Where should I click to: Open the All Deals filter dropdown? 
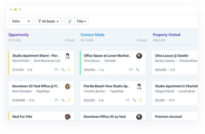click(x=49, y=21)
